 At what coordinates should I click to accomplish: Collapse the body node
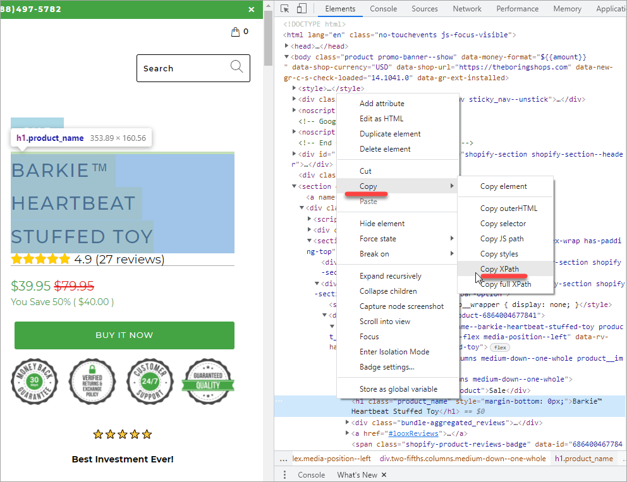(286, 57)
